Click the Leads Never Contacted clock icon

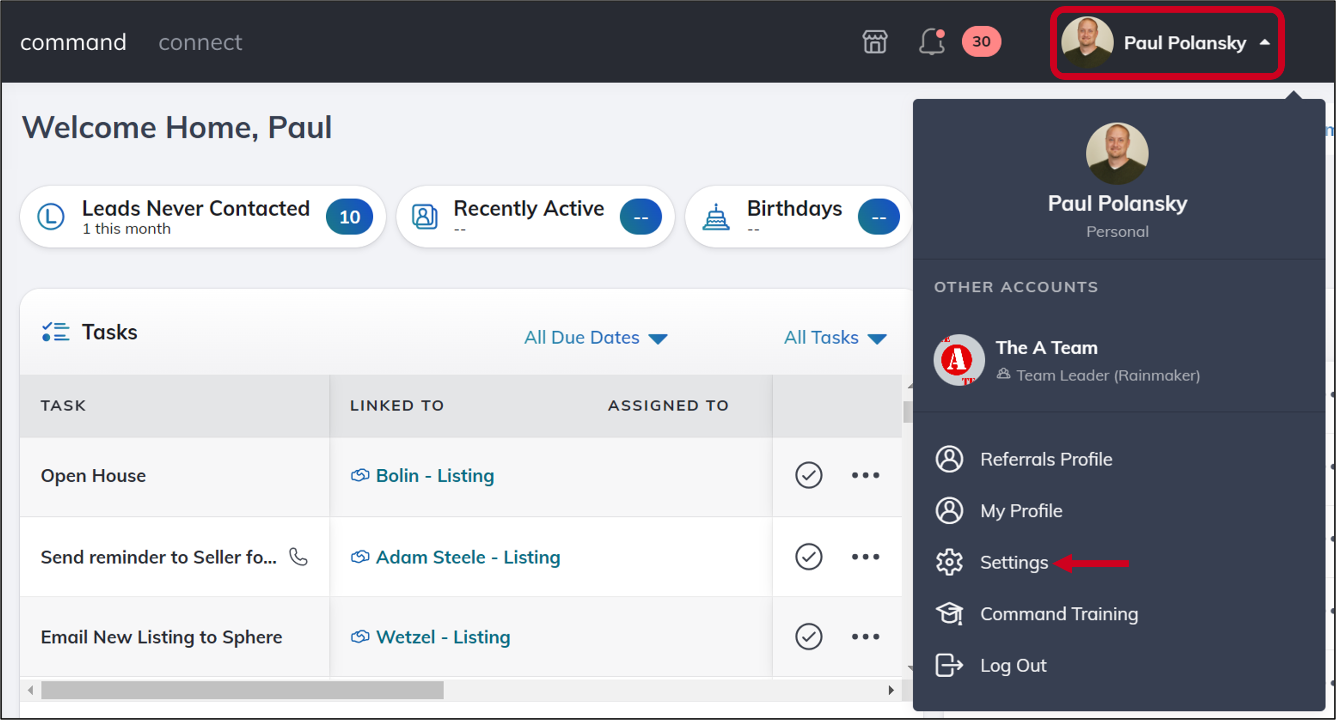coord(51,216)
